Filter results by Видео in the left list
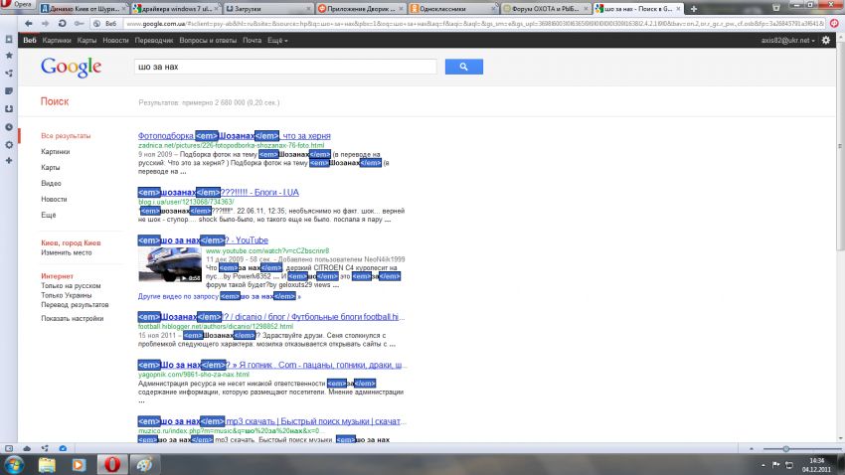Screen dimensions: 845x475 point(51,183)
